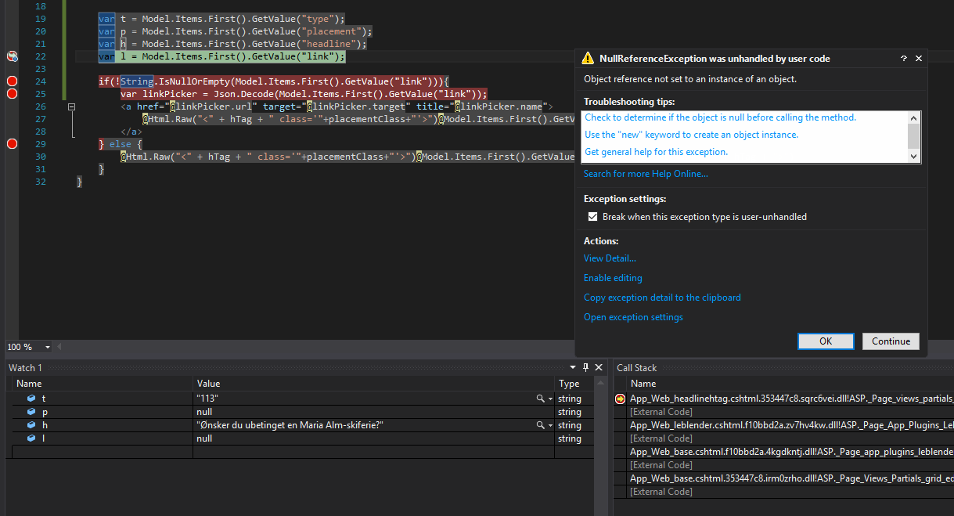This screenshot has width=954, height=516.
Task: Click the troubleshooting tips scrollbar thumb
Action: (x=913, y=136)
